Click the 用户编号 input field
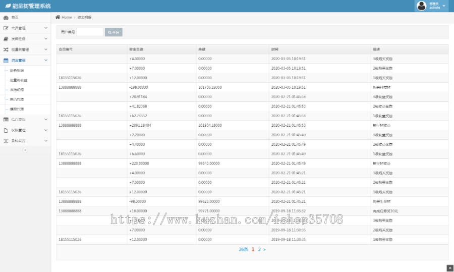 coord(90,32)
